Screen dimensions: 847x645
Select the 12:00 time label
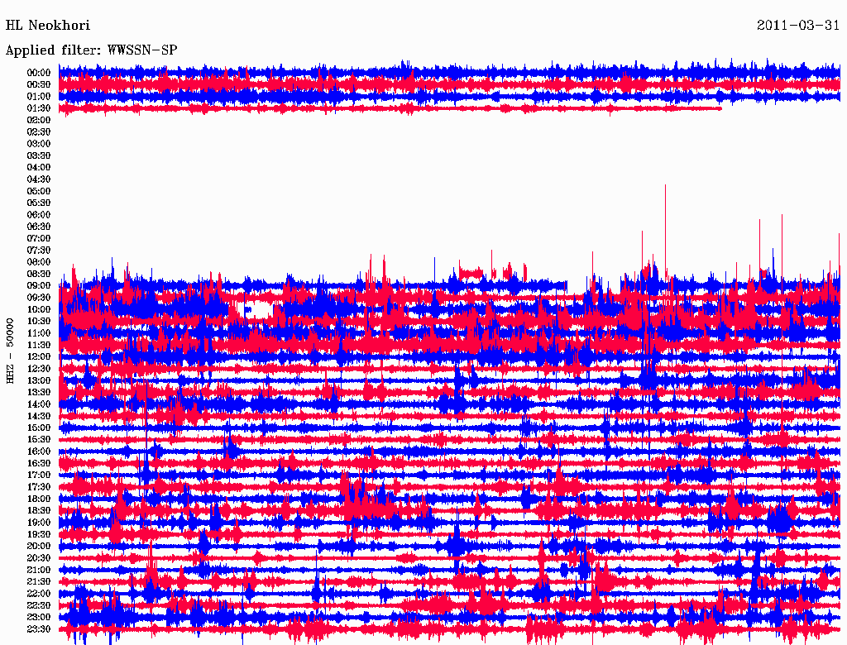(38, 356)
